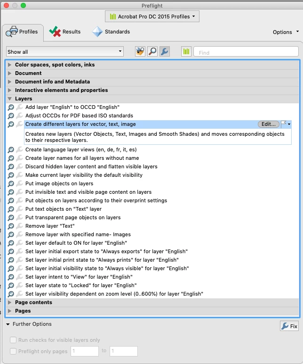Click wrench icon for Adjust OCCDs for PDF based ISO

pyautogui.click(x=20, y=116)
